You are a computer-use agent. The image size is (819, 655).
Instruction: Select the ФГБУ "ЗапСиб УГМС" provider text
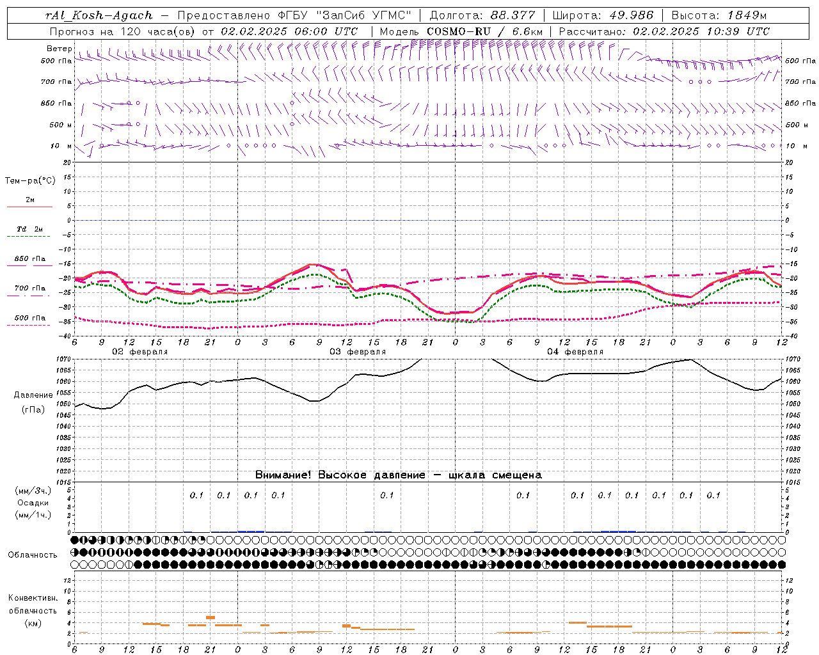pos(345,16)
